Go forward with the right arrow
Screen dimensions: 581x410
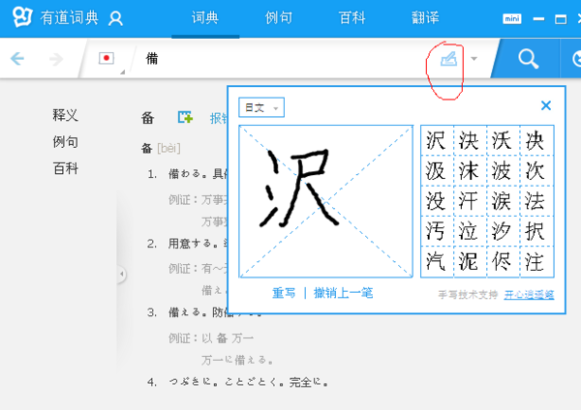tap(56, 59)
